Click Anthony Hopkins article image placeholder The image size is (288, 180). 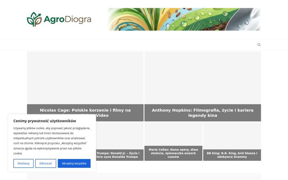(x=202, y=78)
